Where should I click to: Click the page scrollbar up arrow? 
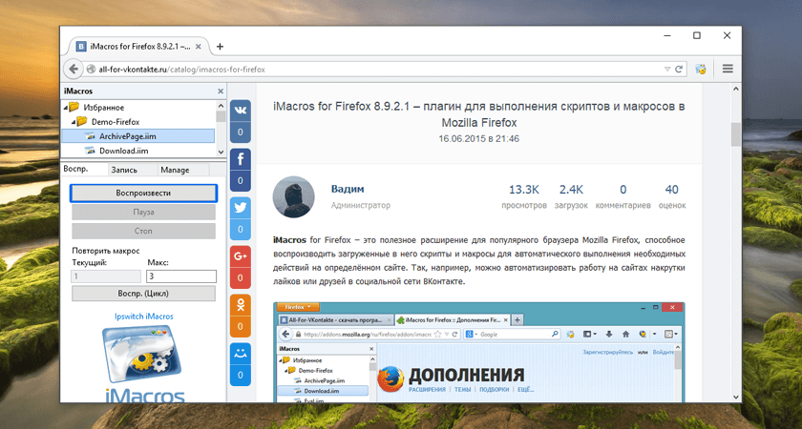736,90
